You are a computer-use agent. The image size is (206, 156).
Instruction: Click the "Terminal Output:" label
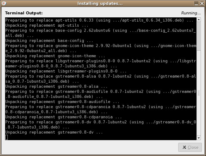point(24,13)
